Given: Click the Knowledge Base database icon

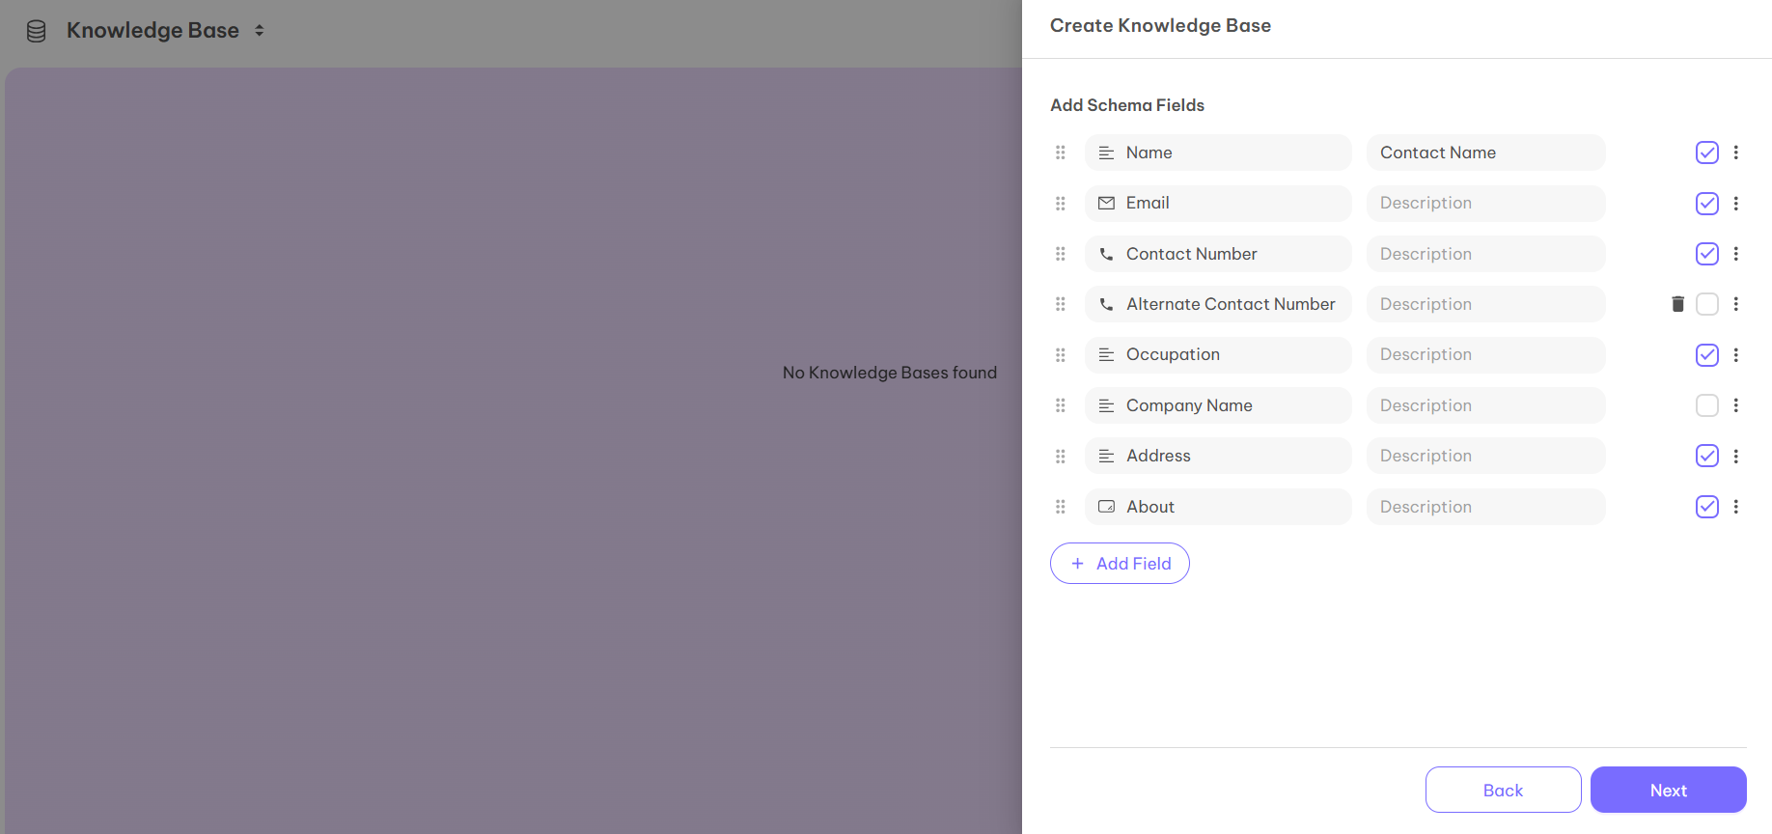Looking at the screenshot, I should point(37,31).
